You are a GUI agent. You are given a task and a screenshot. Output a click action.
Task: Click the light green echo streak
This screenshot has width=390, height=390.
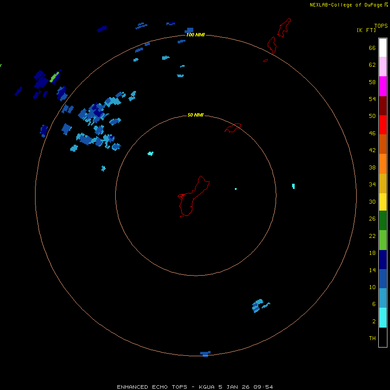click(55, 77)
